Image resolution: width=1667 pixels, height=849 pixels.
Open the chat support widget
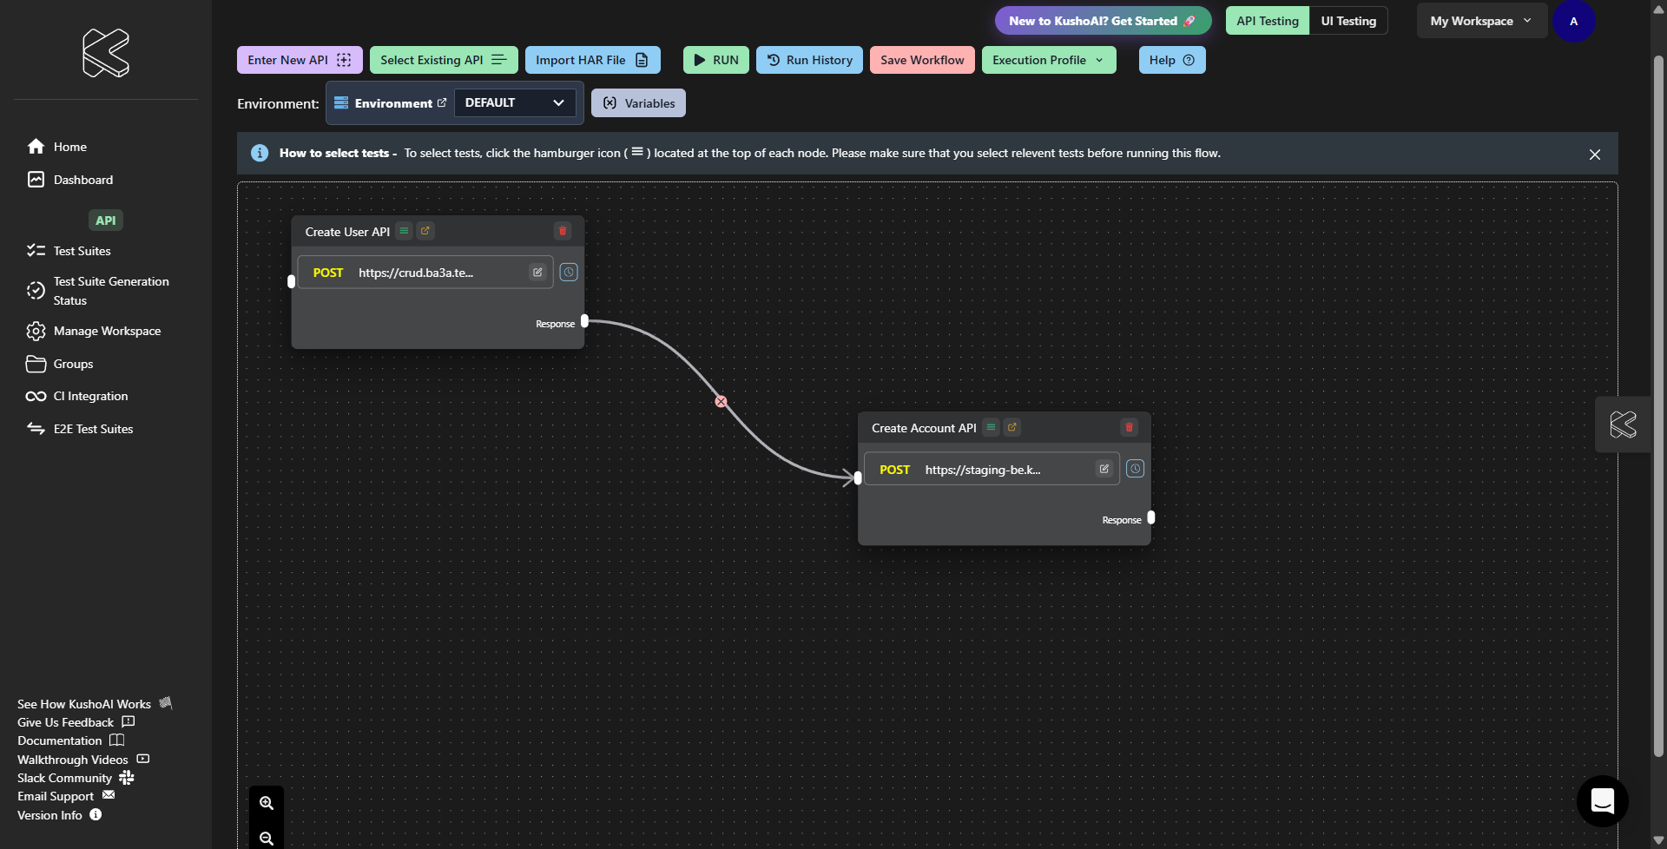pyautogui.click(x=1602, y=800)
